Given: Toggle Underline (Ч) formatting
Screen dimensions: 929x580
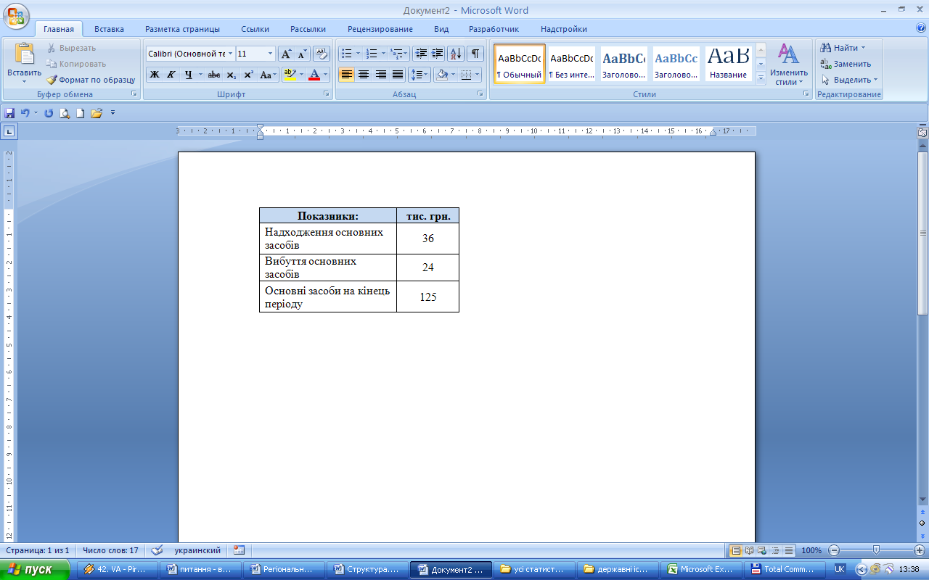Looking at the screenshot, I should click(x=189, y=75).
